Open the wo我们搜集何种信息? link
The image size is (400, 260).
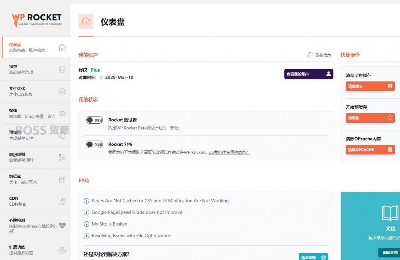tap(229, 152)
